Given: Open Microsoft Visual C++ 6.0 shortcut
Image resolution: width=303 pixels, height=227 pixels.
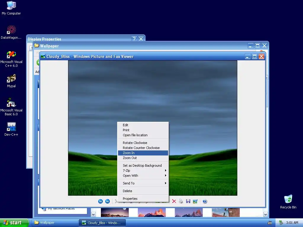Looking at the screenshot, I should pos(11,59).
